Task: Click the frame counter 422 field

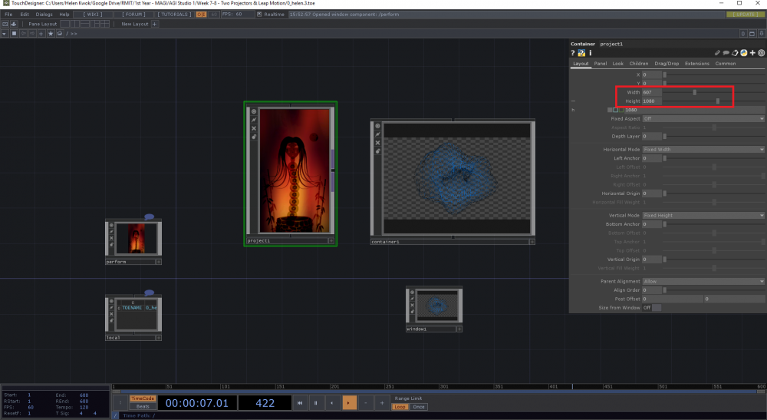Action: pos(265,403)
